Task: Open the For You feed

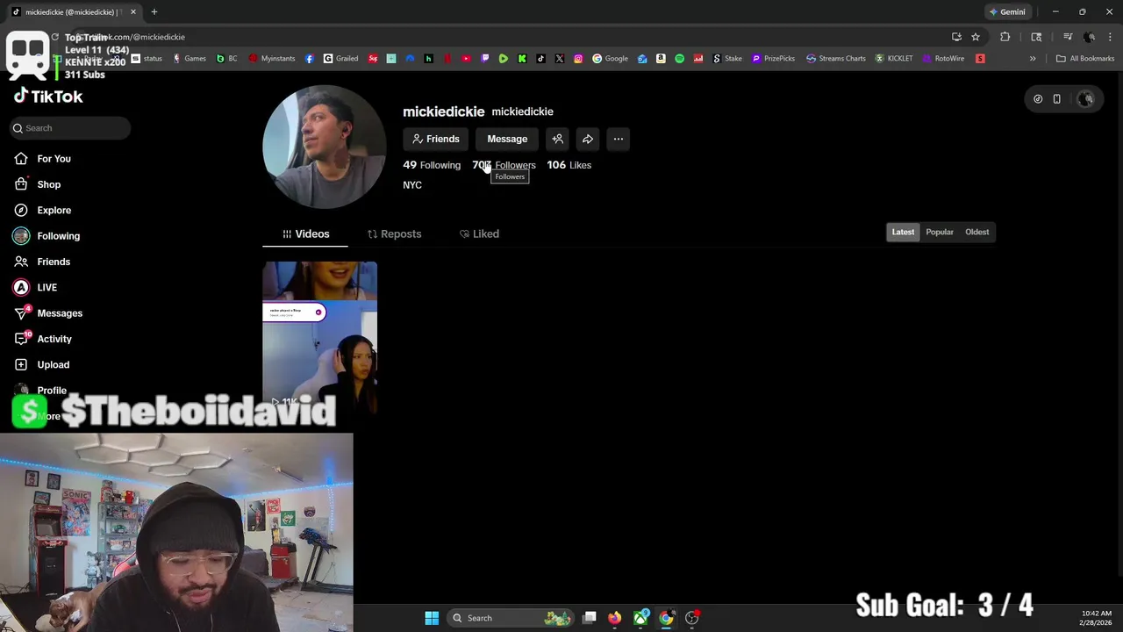Action: coord(42,159)
